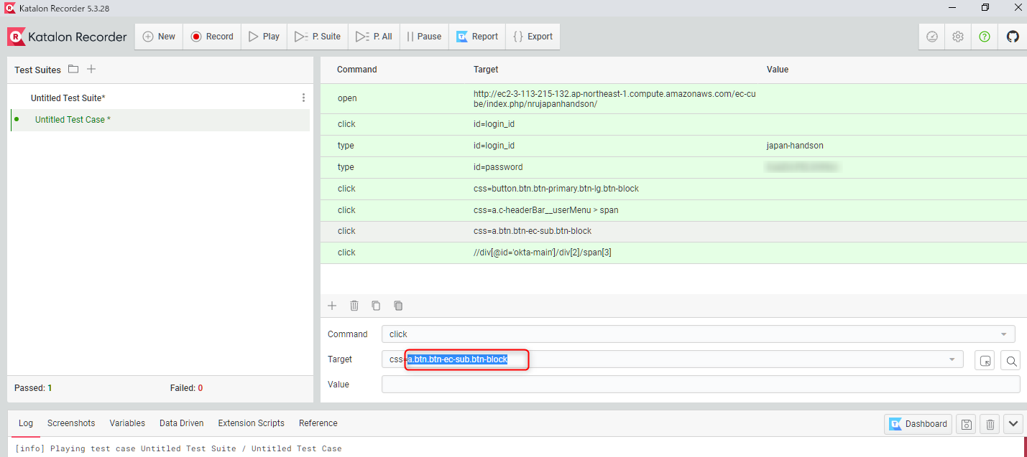Open the green help icon
The height and width of the screenshot is (457, 1027).
pos(985,37)
